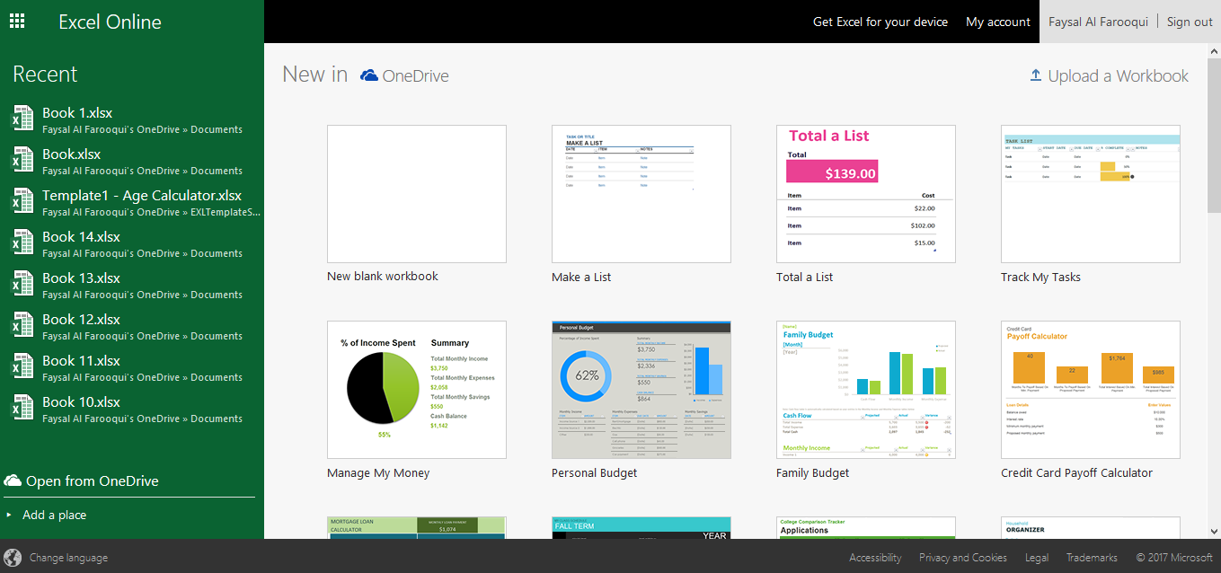This screenshot has height=573, width=1221.
Task: Click the Change language globe icon
Action: coord(13,557)
